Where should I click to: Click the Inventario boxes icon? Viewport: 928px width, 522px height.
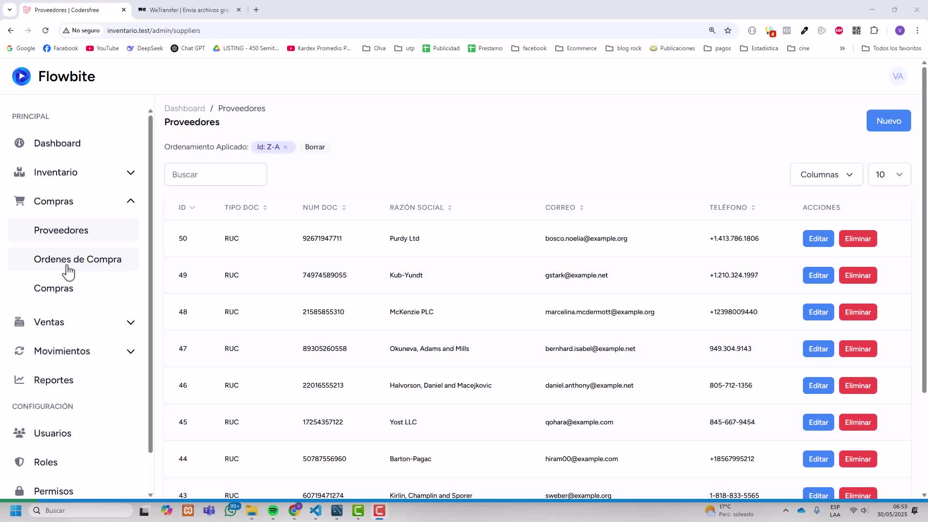(19, 172)
